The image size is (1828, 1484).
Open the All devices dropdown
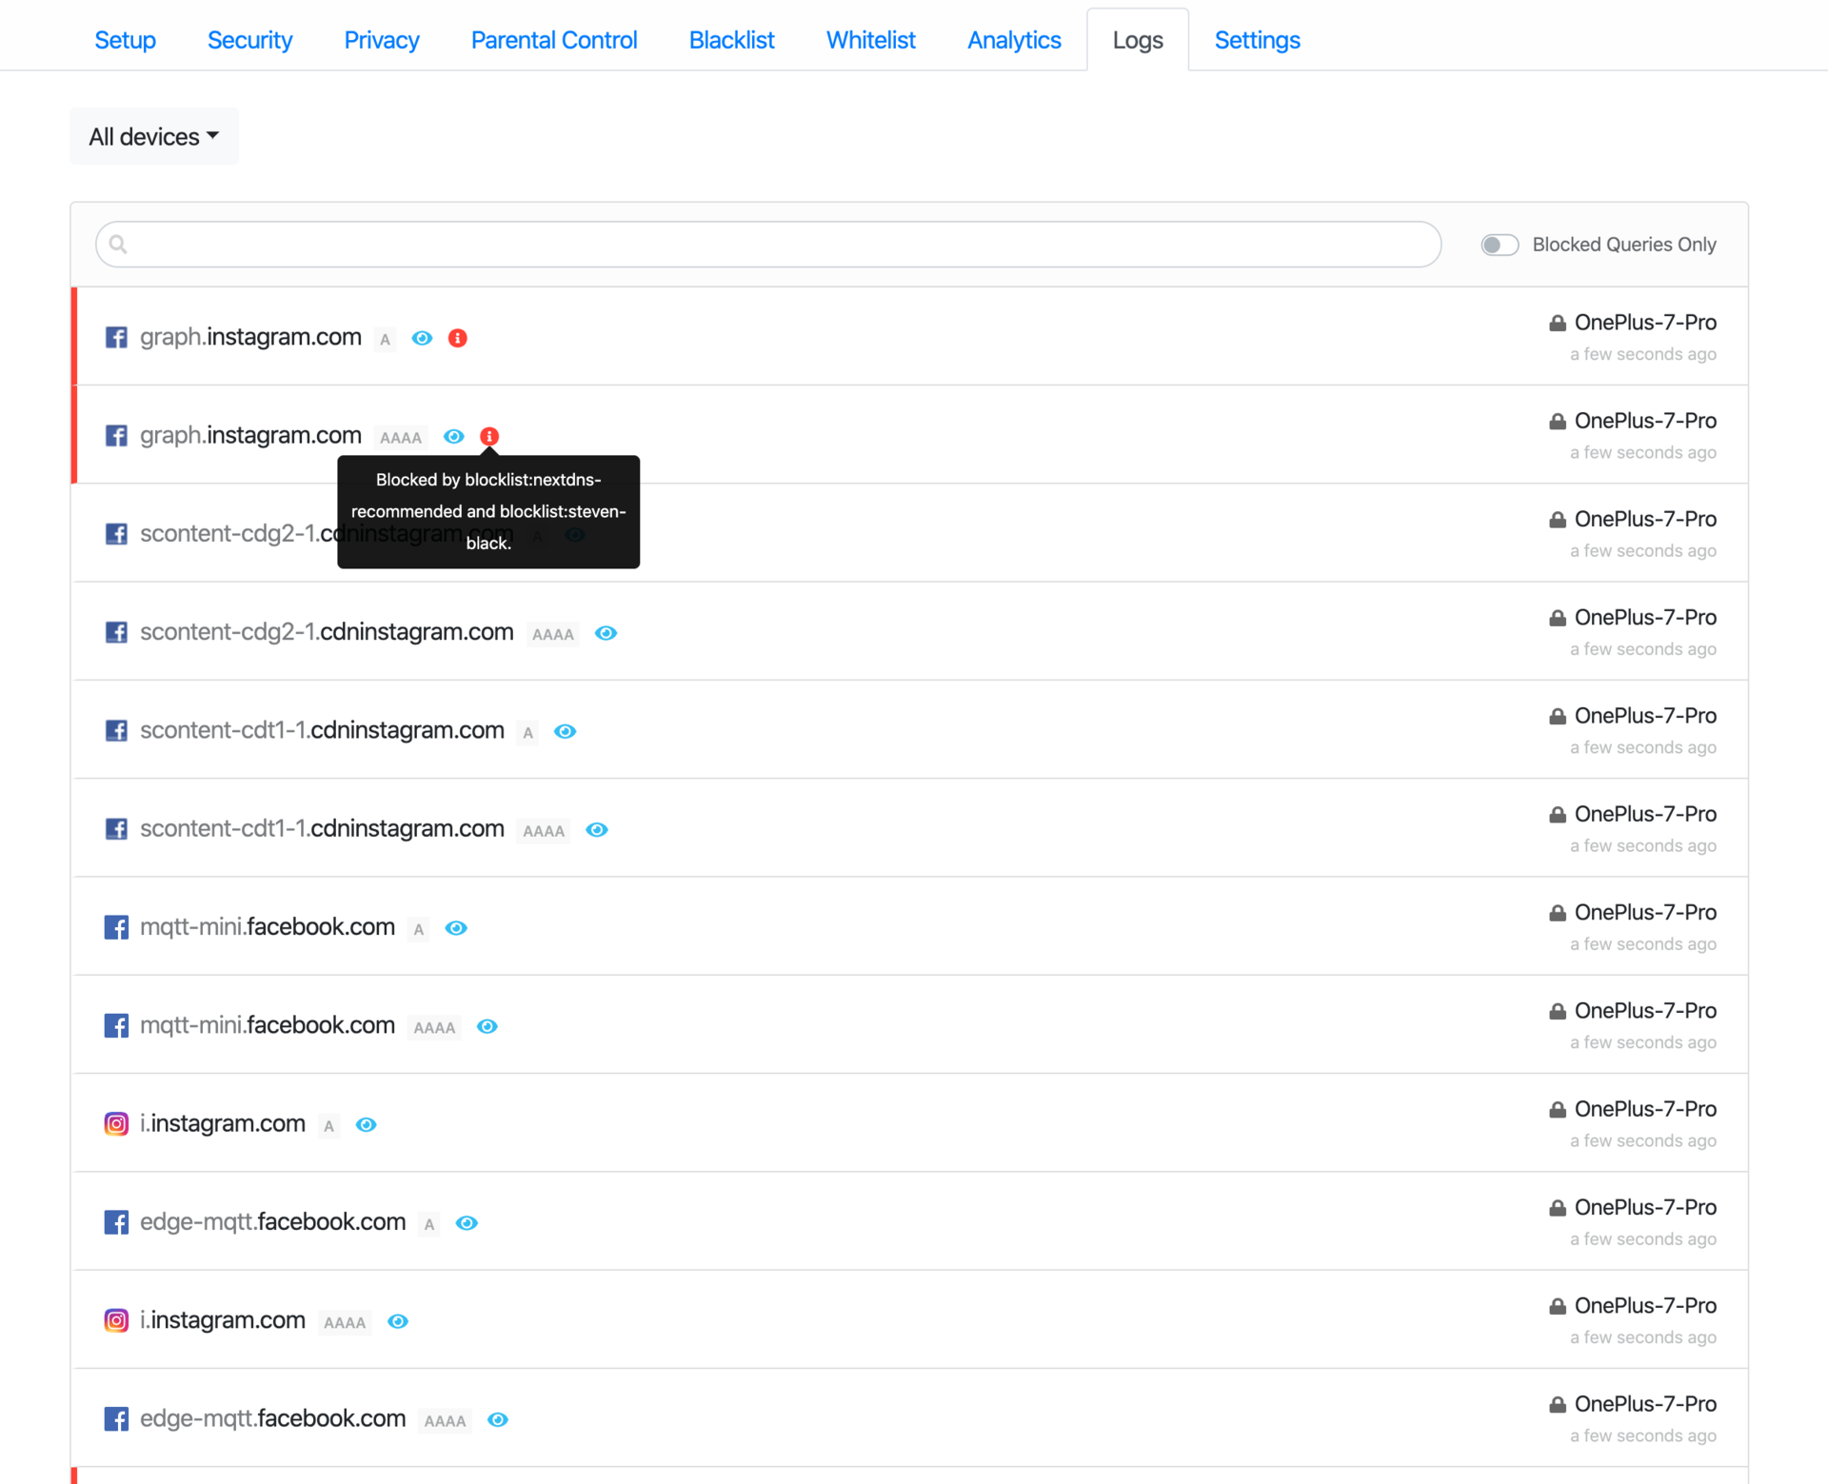(x=153, y=136)
